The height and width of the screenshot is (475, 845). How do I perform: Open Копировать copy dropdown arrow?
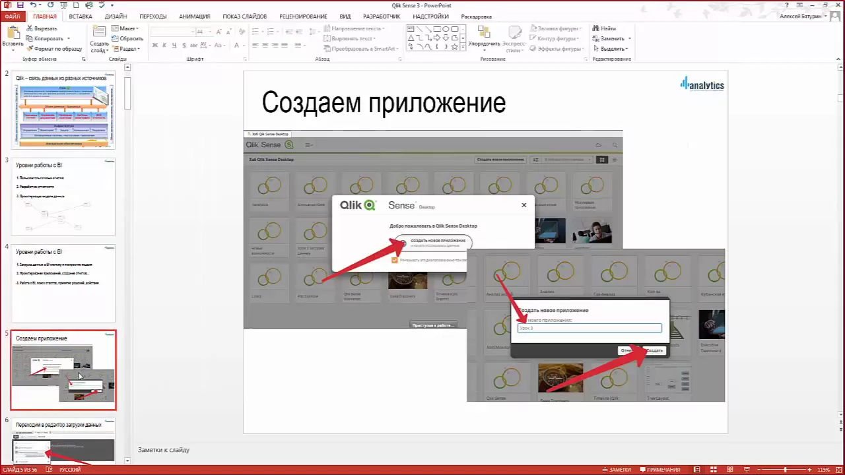click(67, 38)
